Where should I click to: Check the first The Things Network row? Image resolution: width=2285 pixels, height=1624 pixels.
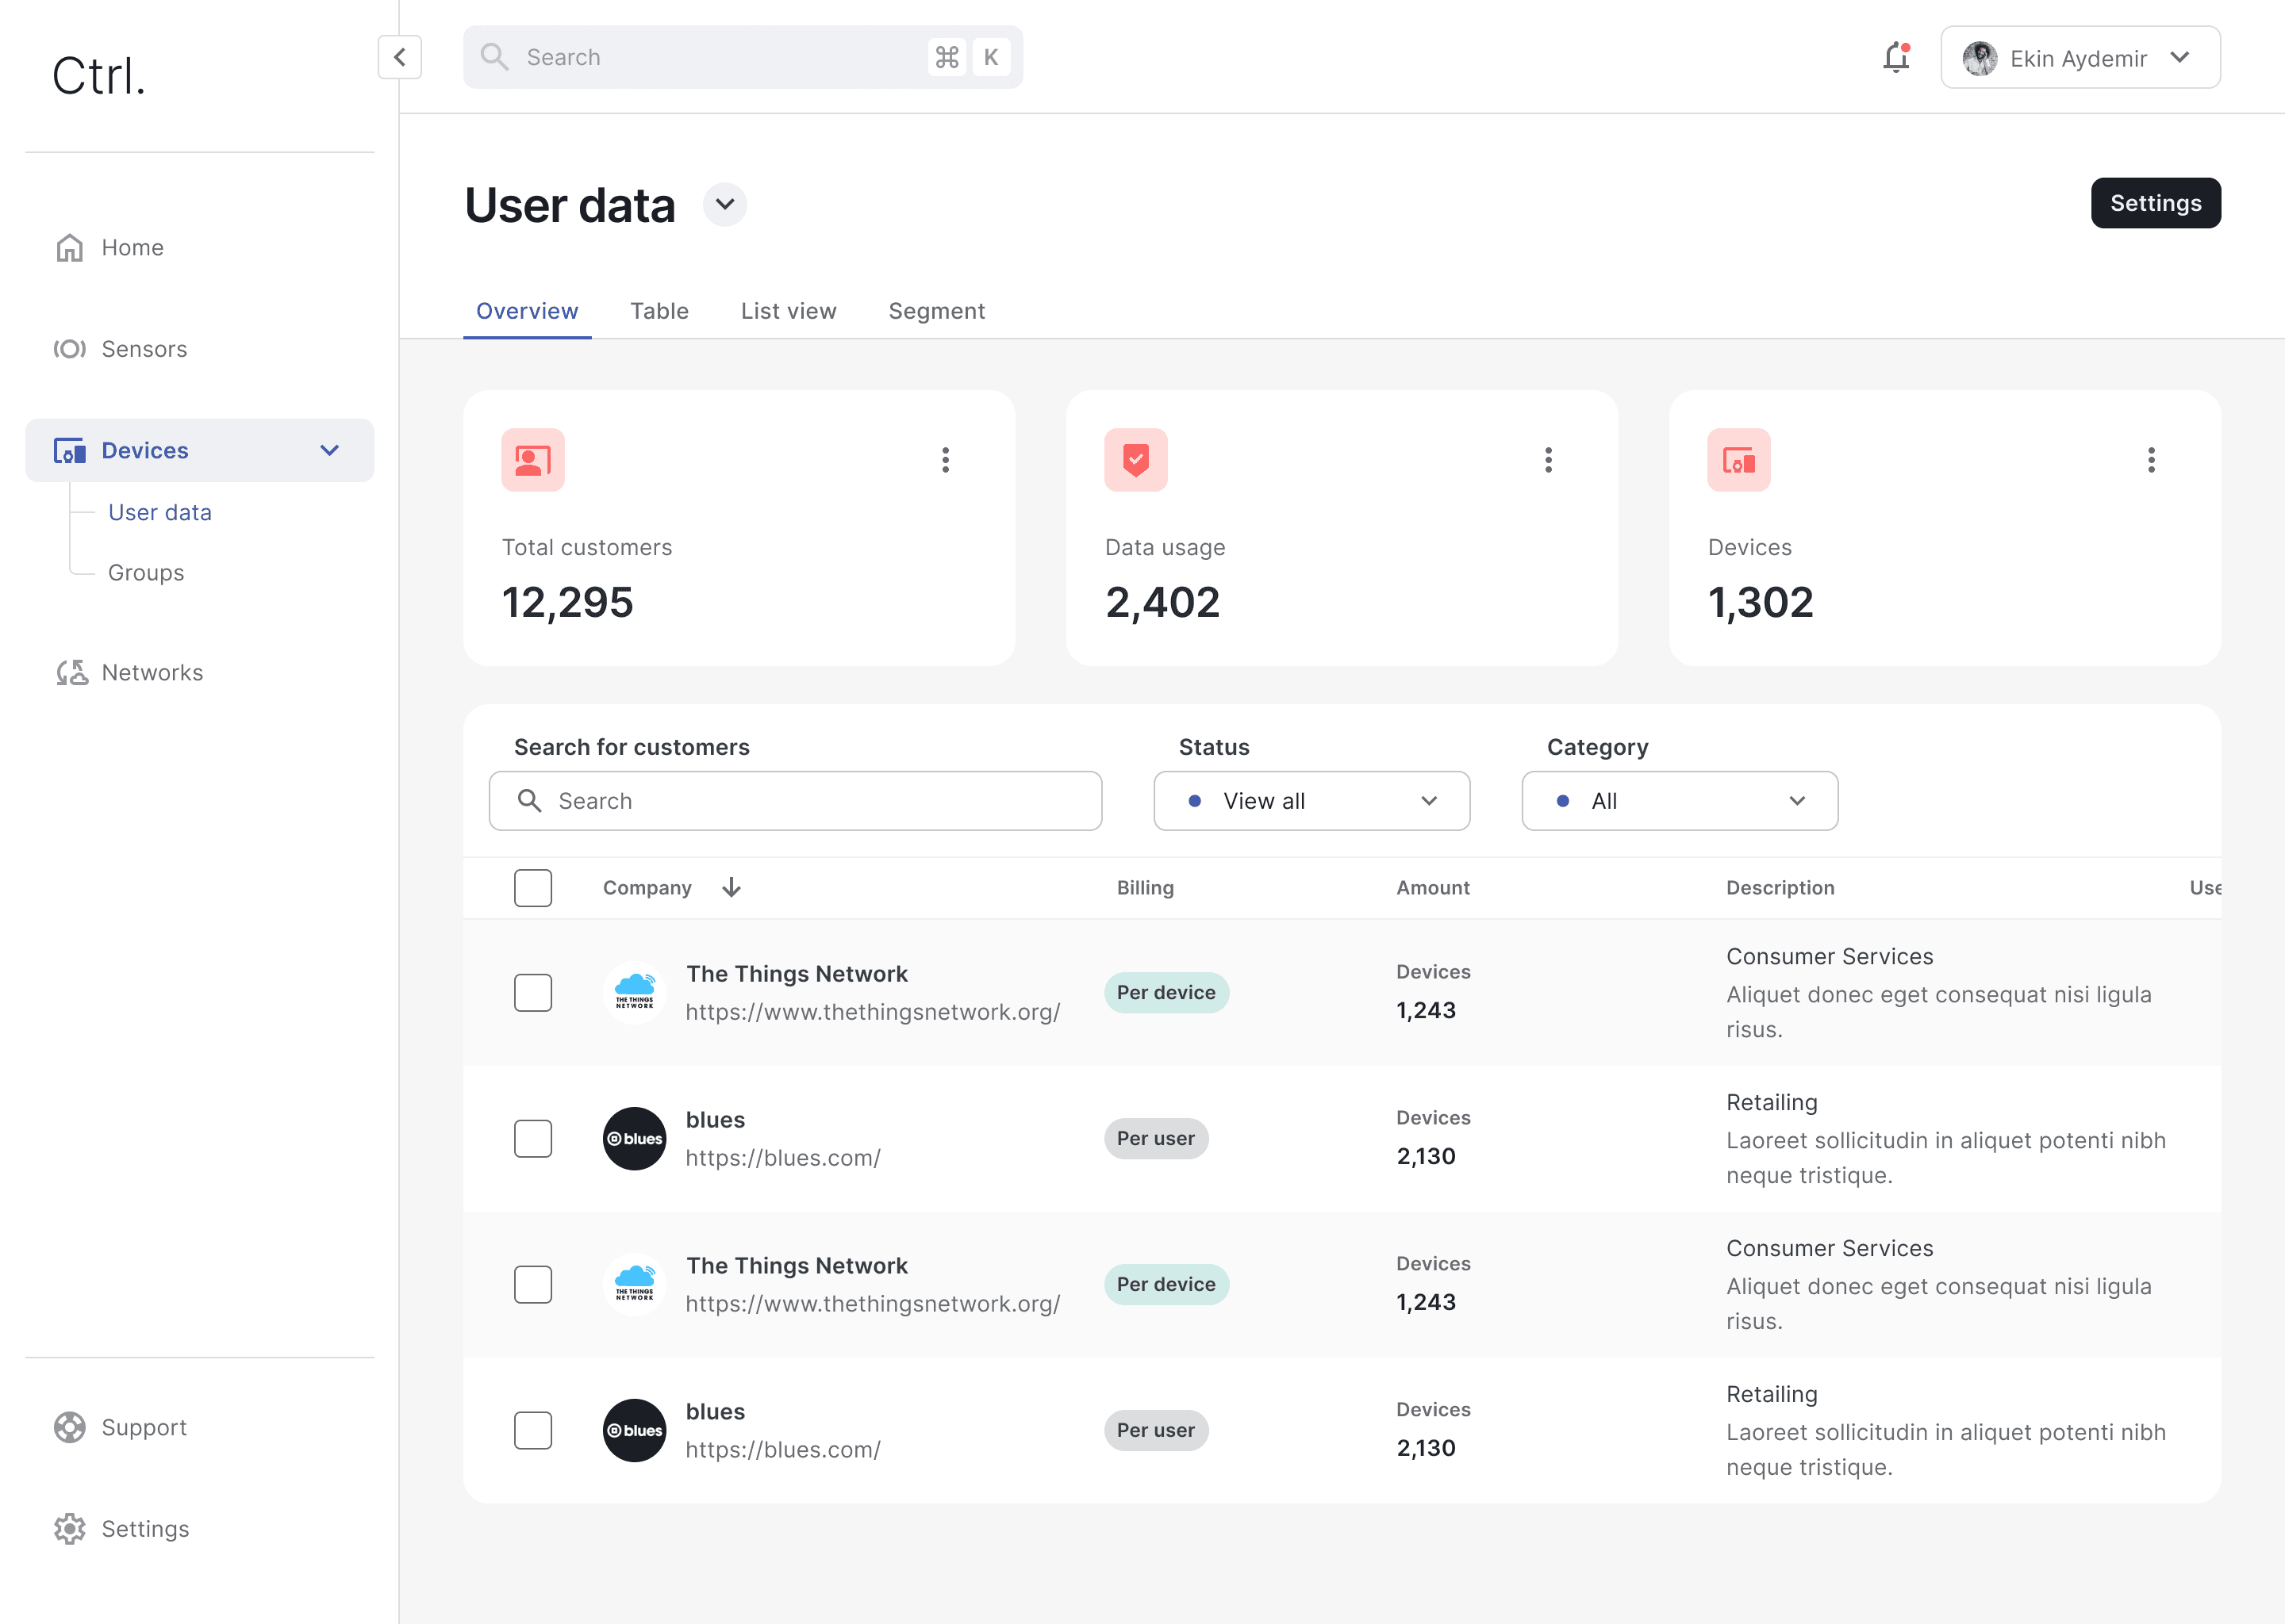click(532, 992)
